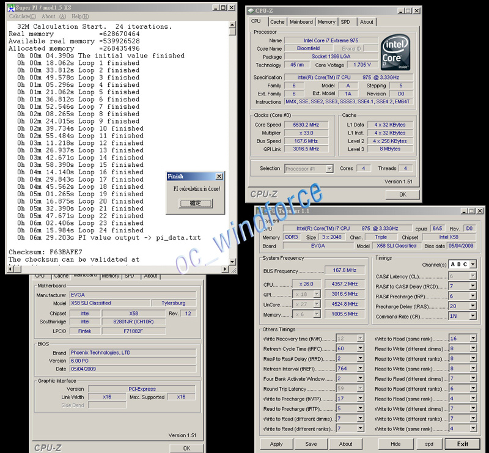Click the Loop 24 finished line
Viewport: 489px width, 453px height.
coord(81,230)
